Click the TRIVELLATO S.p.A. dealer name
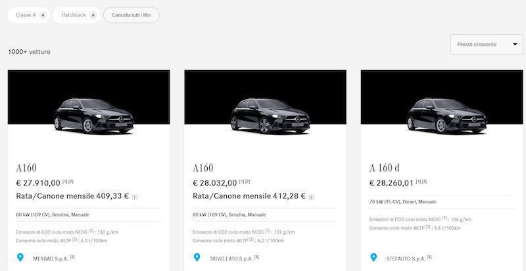Image resolution: width=526 pixels, height=271 pixels. [x=231, y=259]
